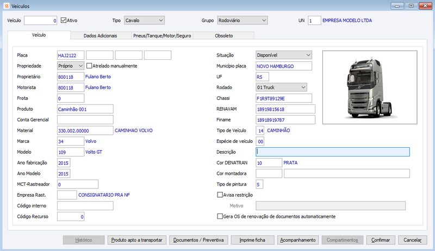
Task: Click the UF field containing RS
Action: click(x=263, y=77)
